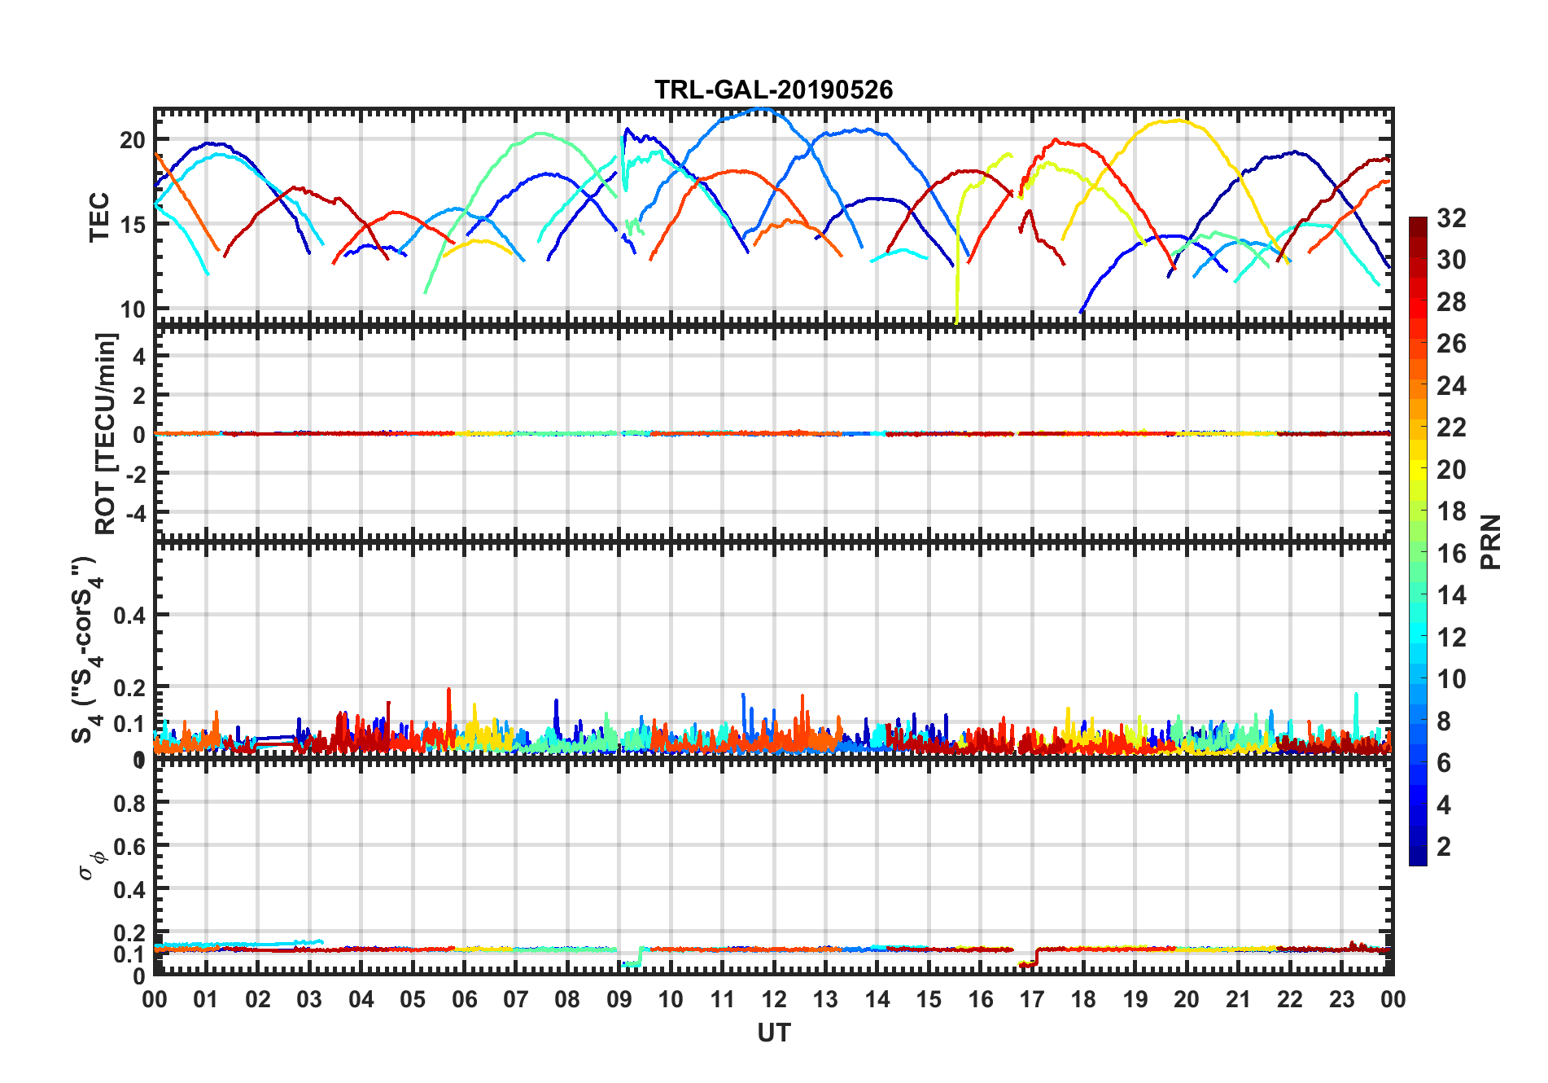This screenshot has height=1083, width=1548.
Task: Click x-axis hour tick 05
Action: (x=413, y=999)
